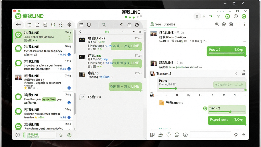Click the minus icon in chat header
The image size is (261, 147).
(238, 24)
